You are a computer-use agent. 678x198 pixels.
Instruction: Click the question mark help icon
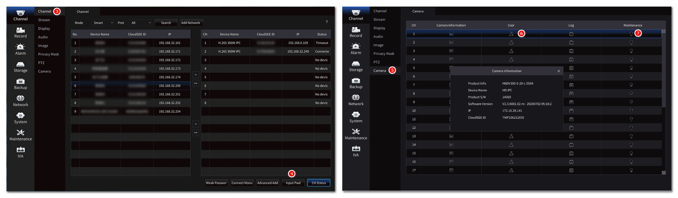(327, 22)
